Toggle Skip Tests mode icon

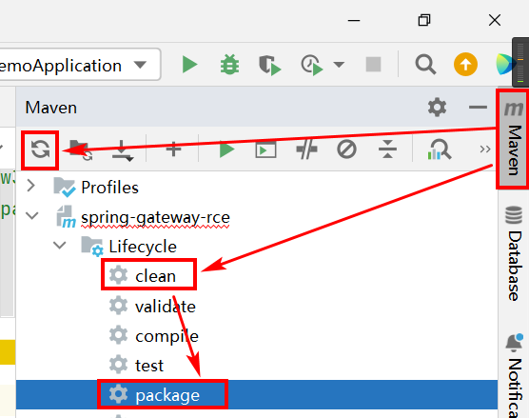click(346, 149)
